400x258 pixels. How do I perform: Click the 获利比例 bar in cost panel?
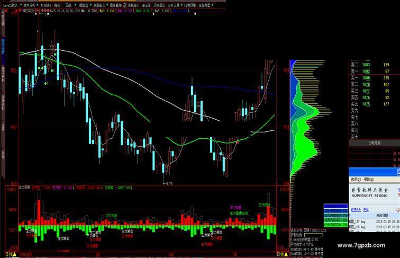coord(313,235)
